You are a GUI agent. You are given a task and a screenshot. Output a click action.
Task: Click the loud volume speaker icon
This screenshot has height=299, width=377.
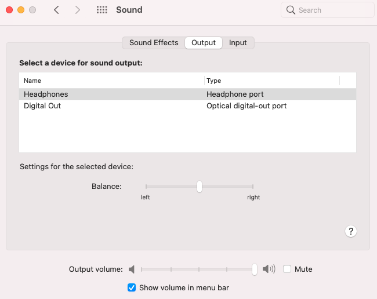(x=269, y=269)
